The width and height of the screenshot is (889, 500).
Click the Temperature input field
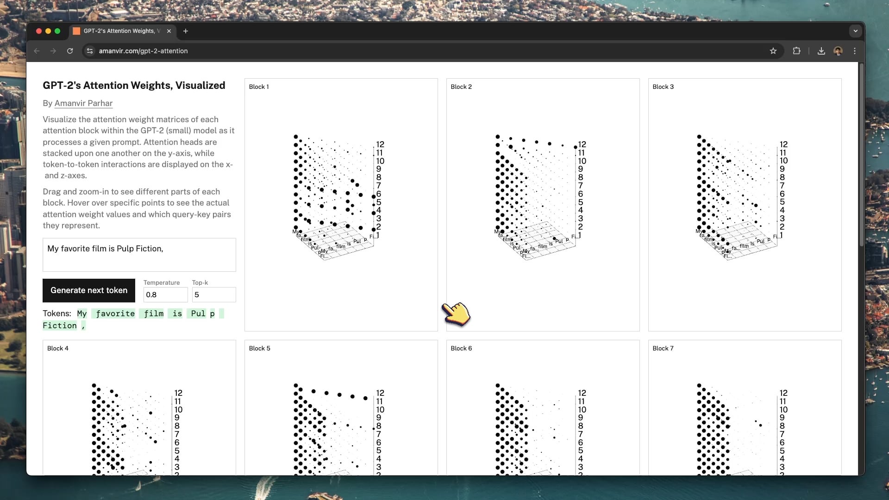165,294
